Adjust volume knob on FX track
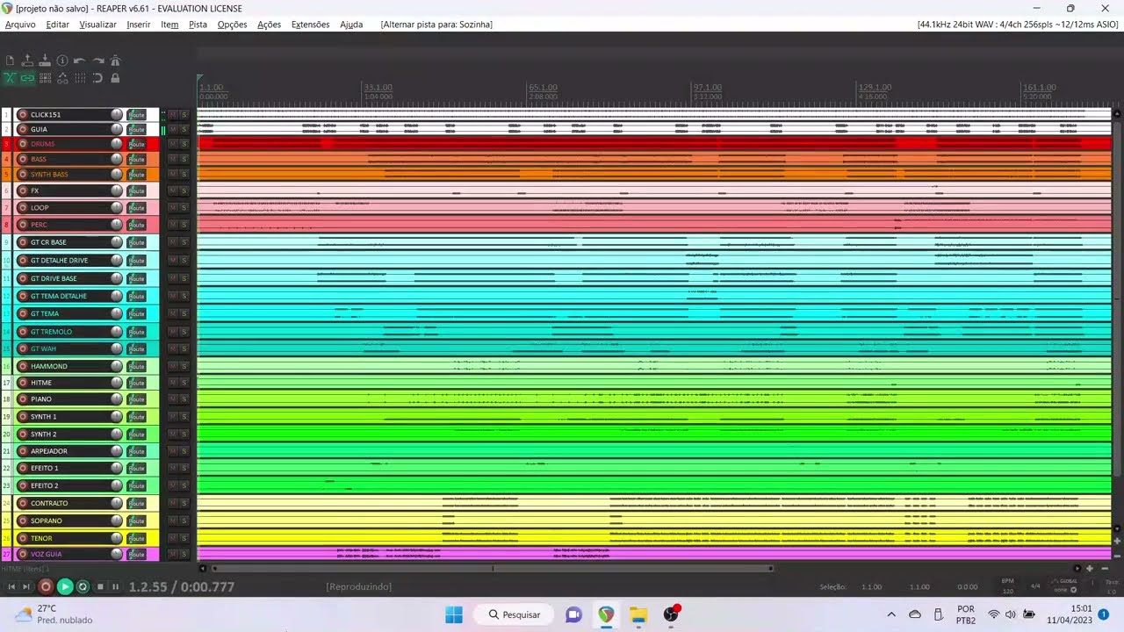 click(116, 190)
